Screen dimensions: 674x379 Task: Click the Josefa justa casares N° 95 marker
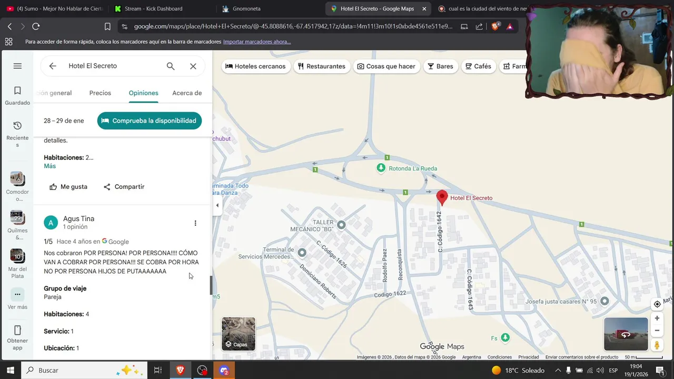pyautogui.click(x=604, y=301)
